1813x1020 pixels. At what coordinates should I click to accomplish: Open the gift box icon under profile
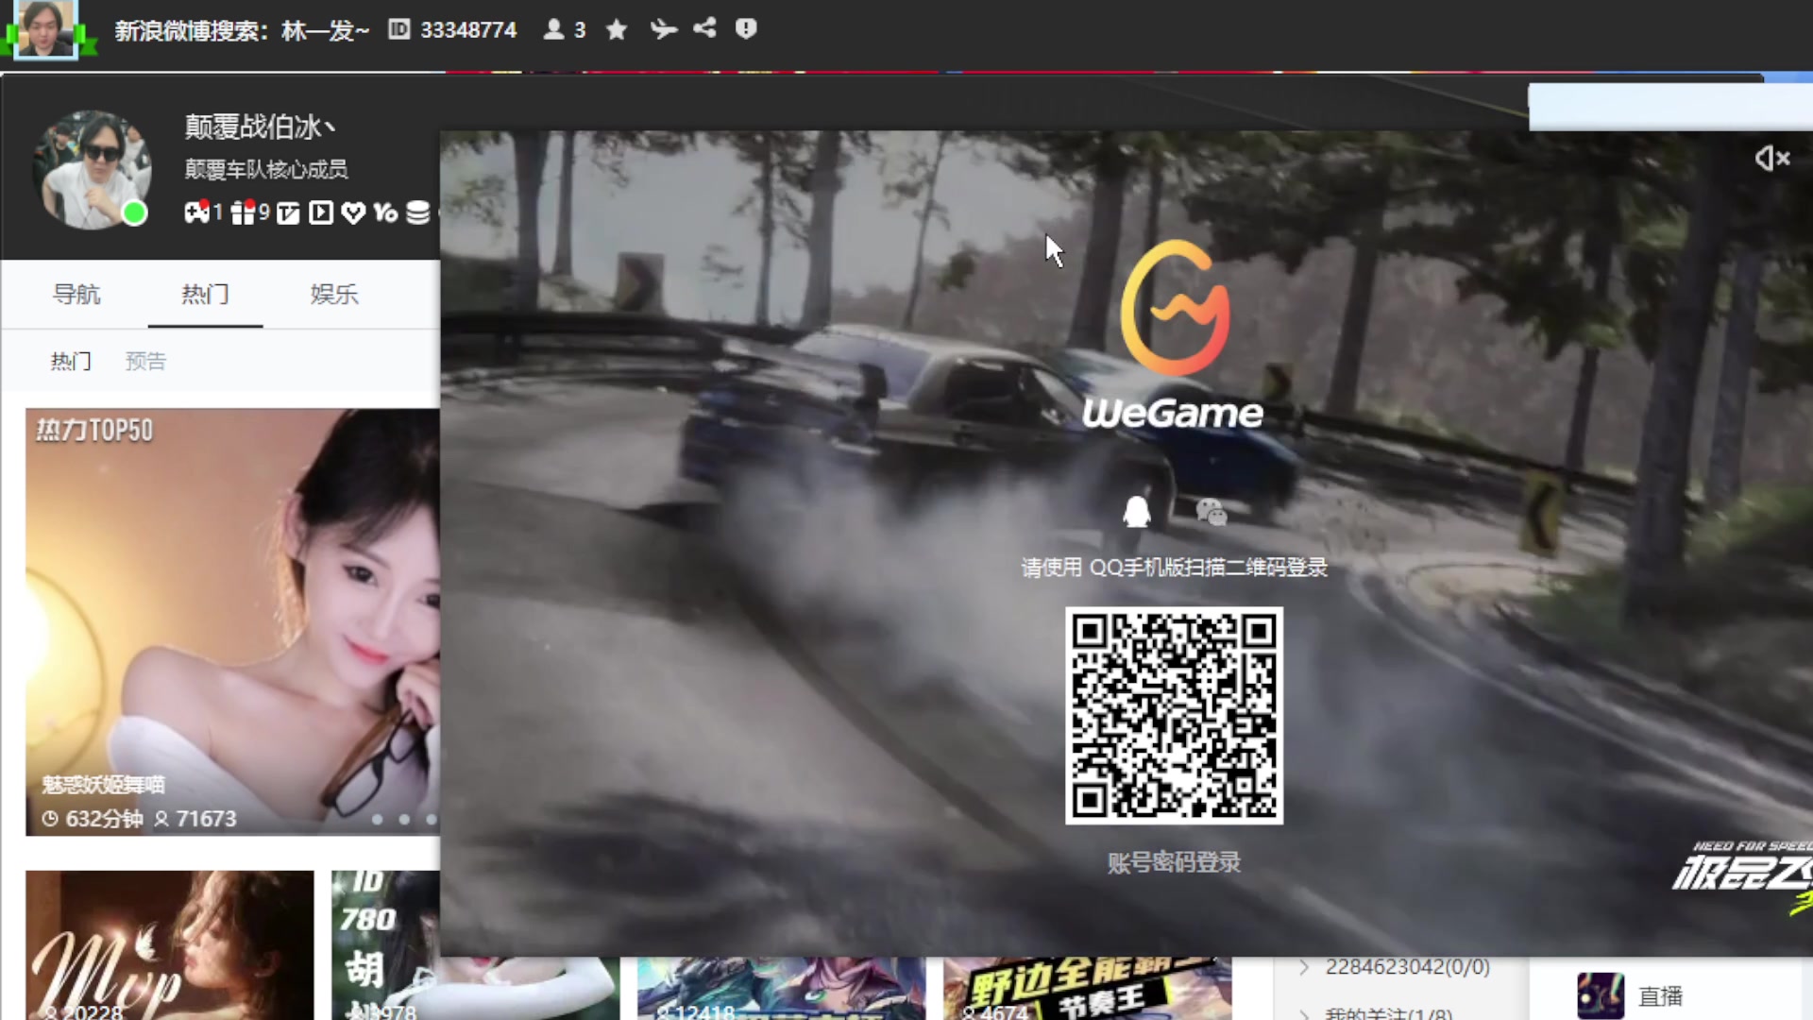click(x=243, y=212)
